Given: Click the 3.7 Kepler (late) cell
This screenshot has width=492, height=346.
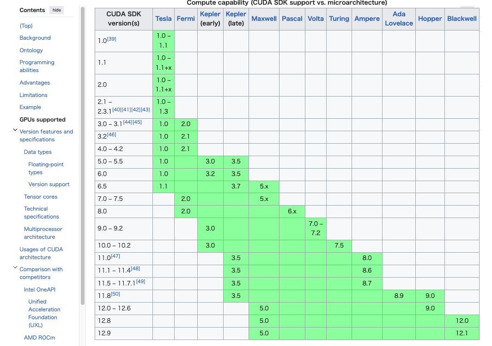Looking at the screenshot, I should point(236,186).
